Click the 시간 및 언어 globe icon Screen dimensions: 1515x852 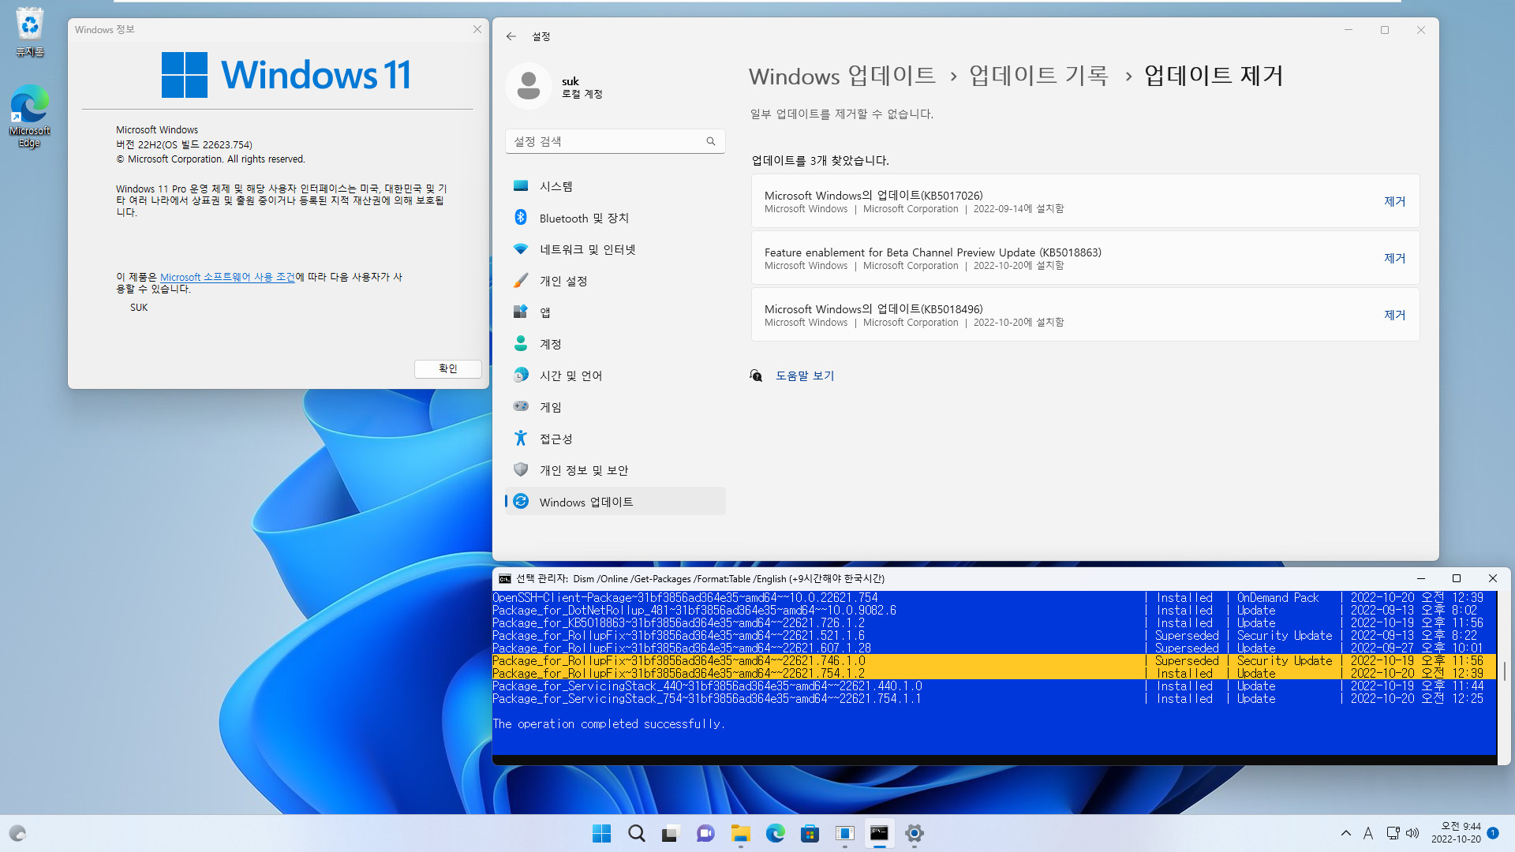[x=521, y=375]
